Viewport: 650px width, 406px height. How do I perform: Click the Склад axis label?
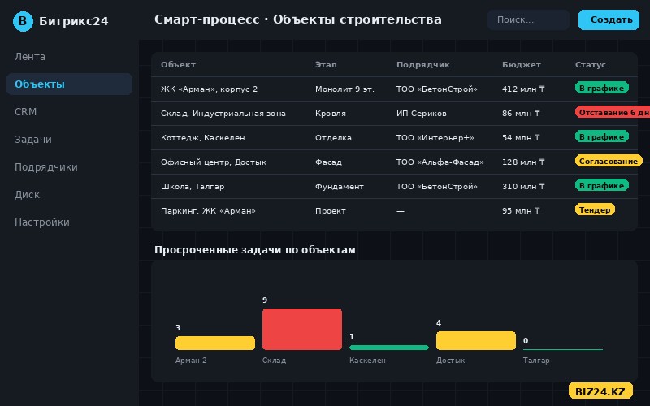pyautogui.click(x=274, y=361)
